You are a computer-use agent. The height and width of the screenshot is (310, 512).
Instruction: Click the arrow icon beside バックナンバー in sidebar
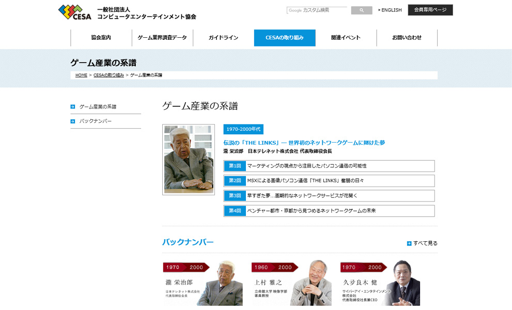[72, 121]
